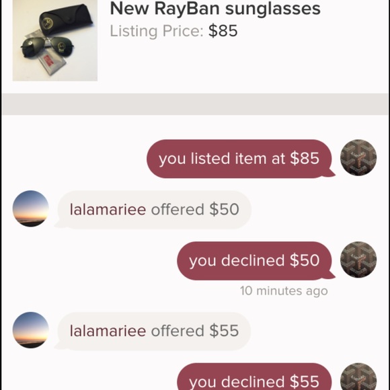The width and height of the screenshot is (390, 390).
Task: Open seller avatar beside declined $50 message
Action: click(358, 260)
